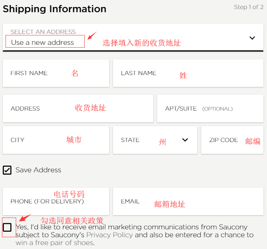Click the "Save Address" label text

(38, 170)
